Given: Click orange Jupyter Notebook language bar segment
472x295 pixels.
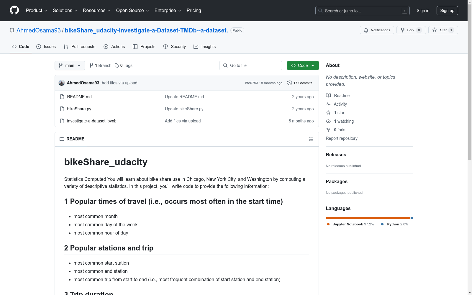Looking at the screenshot, I should [x=368, y=218].
